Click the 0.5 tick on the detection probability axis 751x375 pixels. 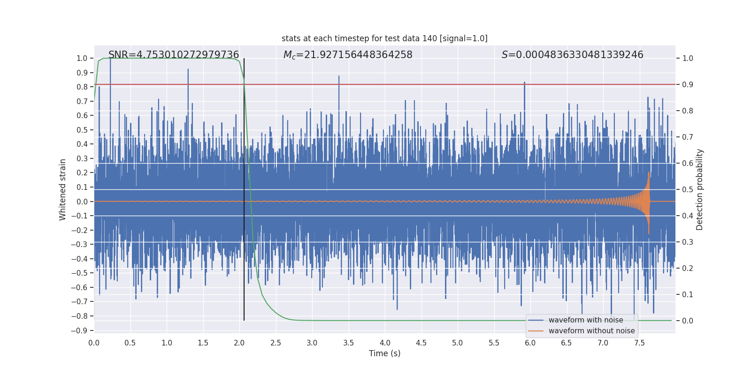coord(688,190)
